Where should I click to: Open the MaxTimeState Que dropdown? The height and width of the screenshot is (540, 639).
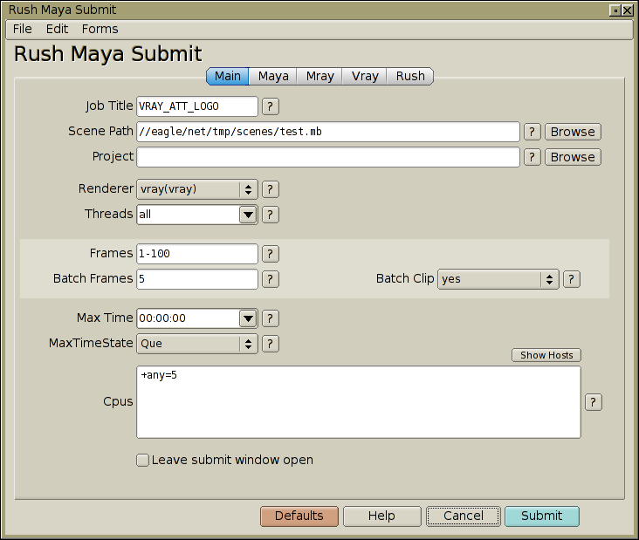[x=196, y=344]
